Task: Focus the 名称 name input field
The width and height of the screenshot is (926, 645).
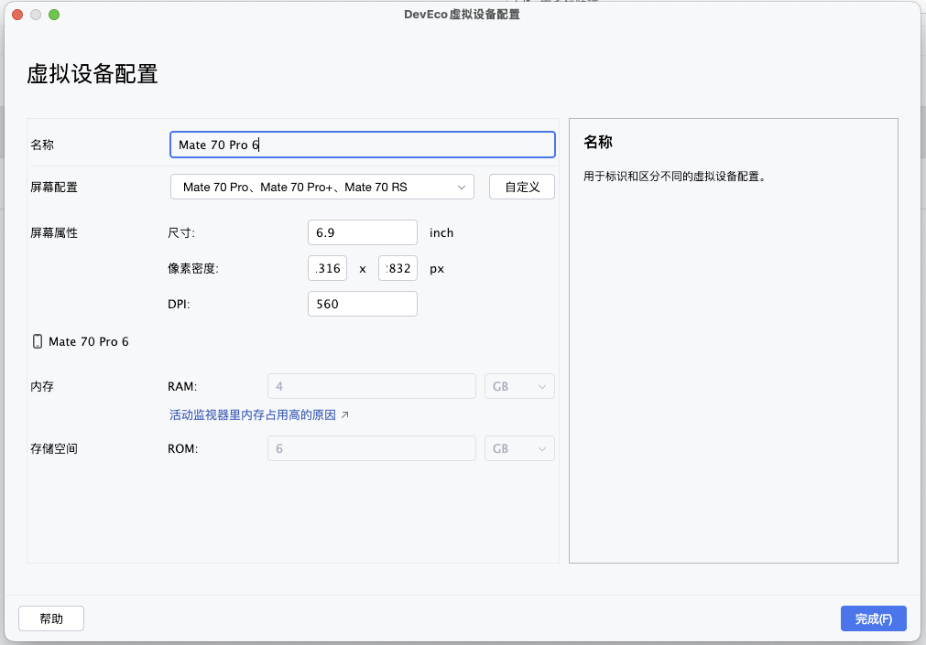Action: (x=363, y=145)
